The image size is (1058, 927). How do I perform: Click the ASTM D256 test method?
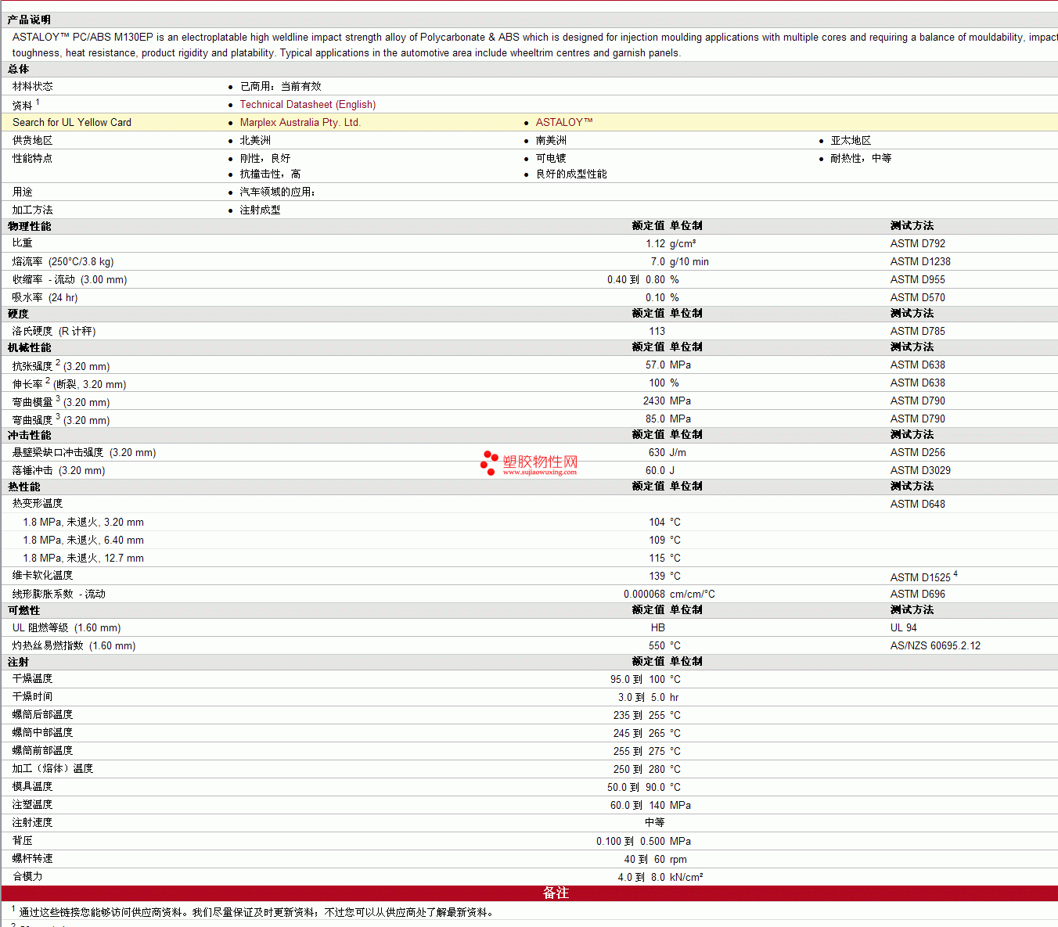point(918,452)
